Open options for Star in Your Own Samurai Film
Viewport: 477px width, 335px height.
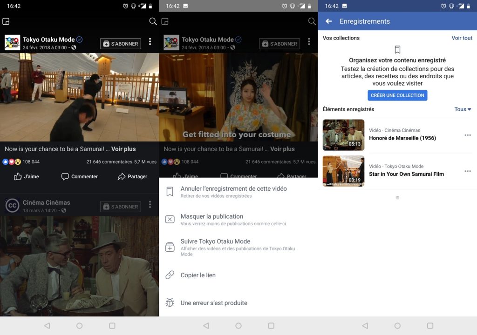(x=468, y=171)
